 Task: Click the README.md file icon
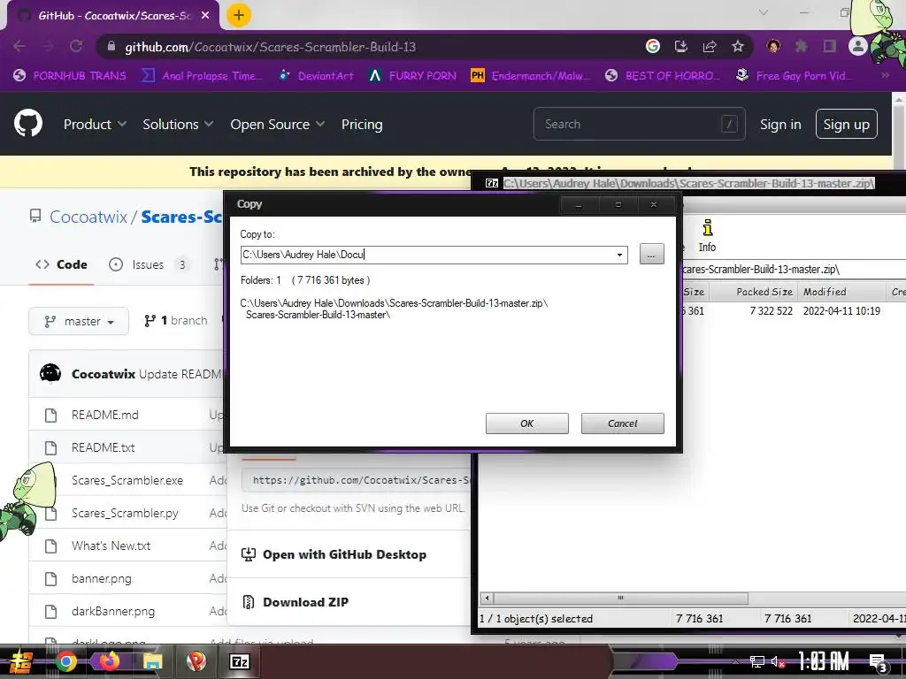coord(50,415)
